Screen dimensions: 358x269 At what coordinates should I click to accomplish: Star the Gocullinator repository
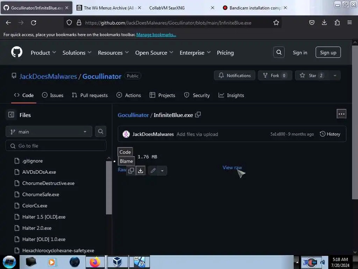[312, 76]
